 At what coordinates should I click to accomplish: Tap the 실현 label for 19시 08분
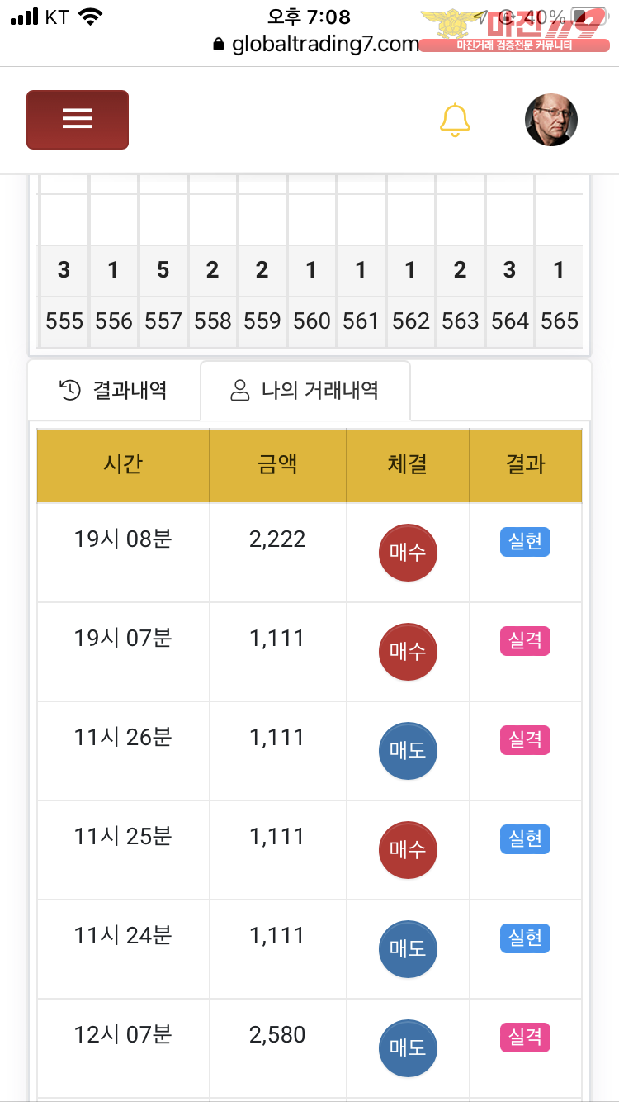[x=525, y=542]
